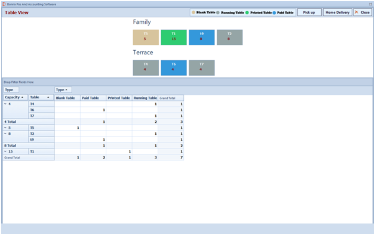This screenshot has width=375, height=235.
Task: Collapse the capacity 15 row group
Action: tap(5, 151)
